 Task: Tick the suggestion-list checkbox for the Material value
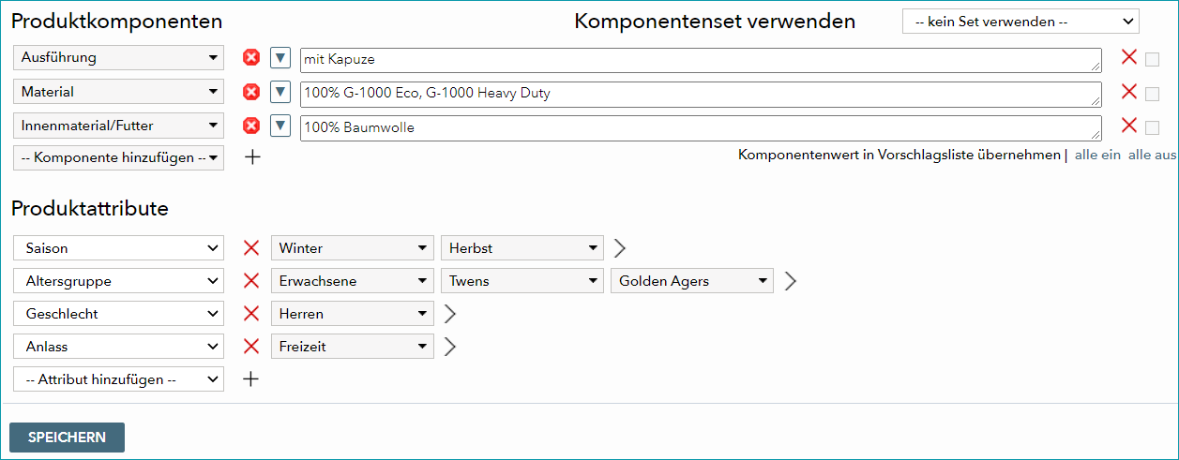1152,94
